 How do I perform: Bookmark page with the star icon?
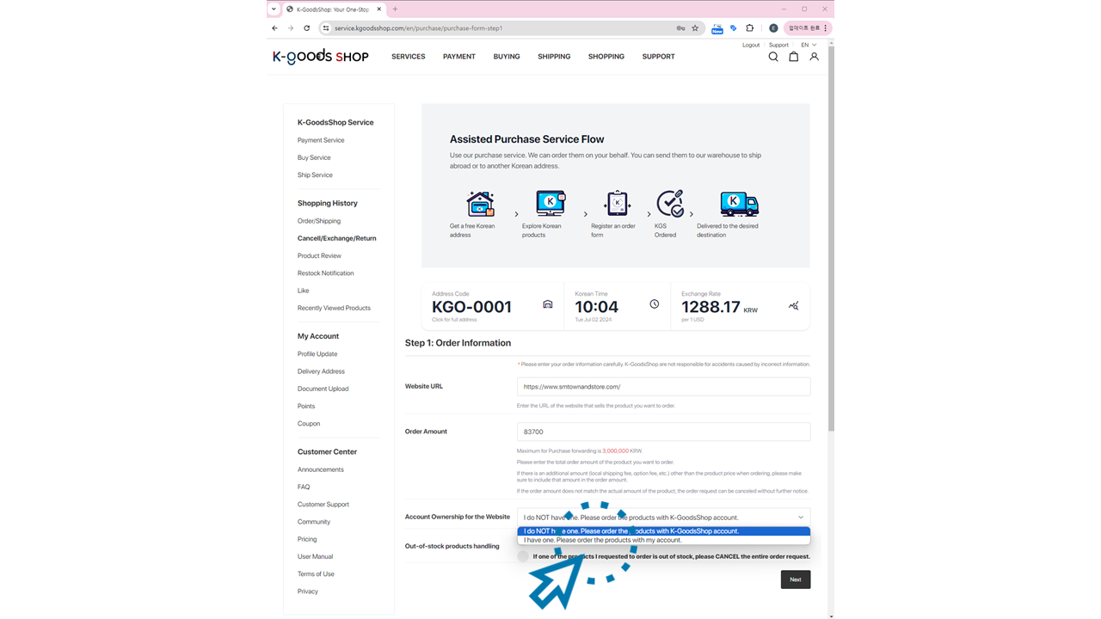pyautogui.click(x=695, y=28)
